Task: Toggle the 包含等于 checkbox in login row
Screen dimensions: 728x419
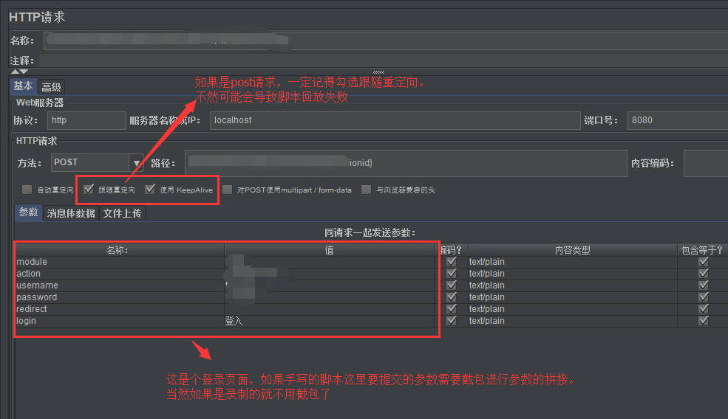Action: coord(704,321)
